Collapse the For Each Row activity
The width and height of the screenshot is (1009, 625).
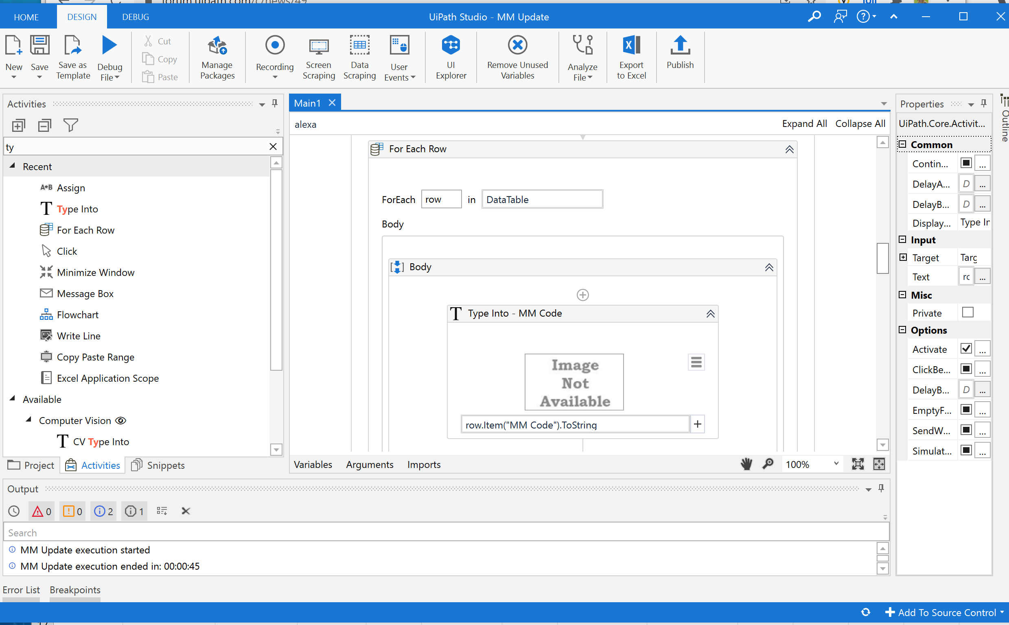click(x=789, y=149)
